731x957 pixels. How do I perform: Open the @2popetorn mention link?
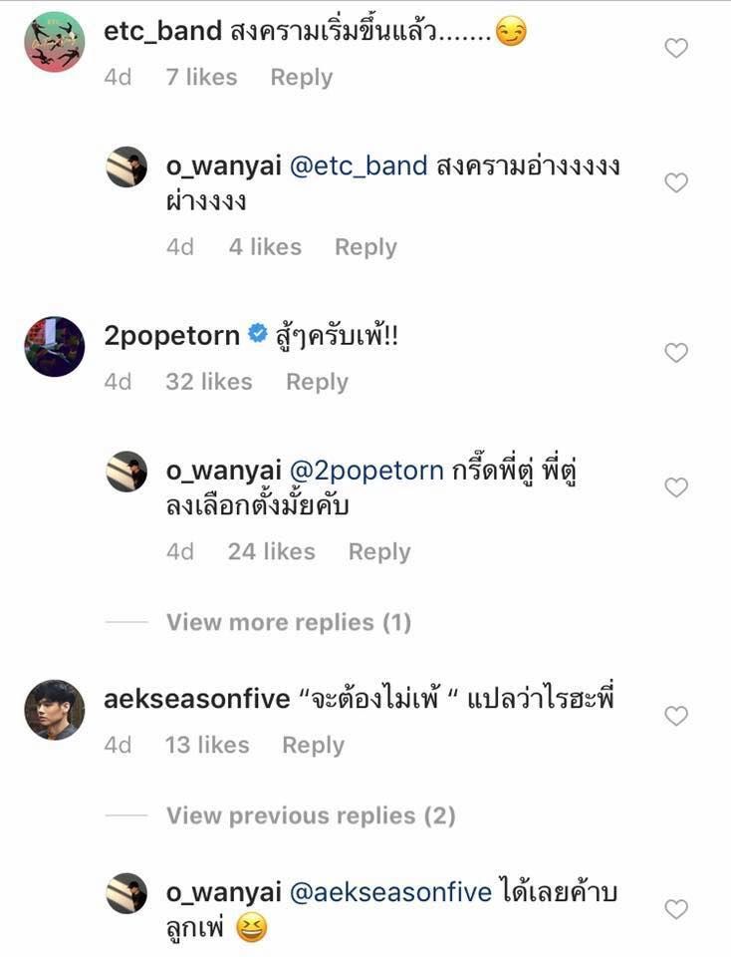point(366,471)
